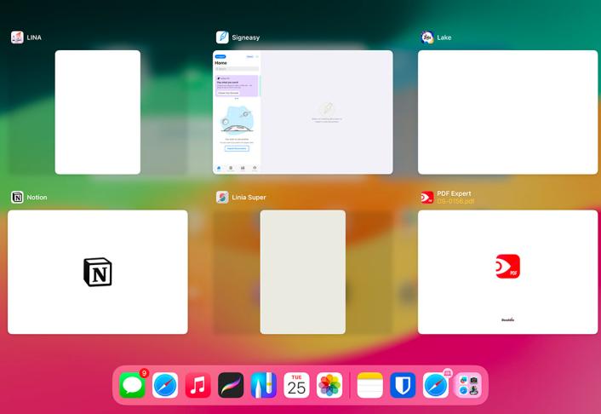601x414 pixels.
Task: Open the Lake app card
Action: pyautogui.click(x=507, y=112)
